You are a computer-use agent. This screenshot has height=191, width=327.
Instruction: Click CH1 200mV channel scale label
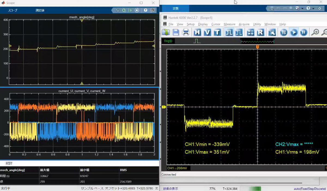(178, 168)
